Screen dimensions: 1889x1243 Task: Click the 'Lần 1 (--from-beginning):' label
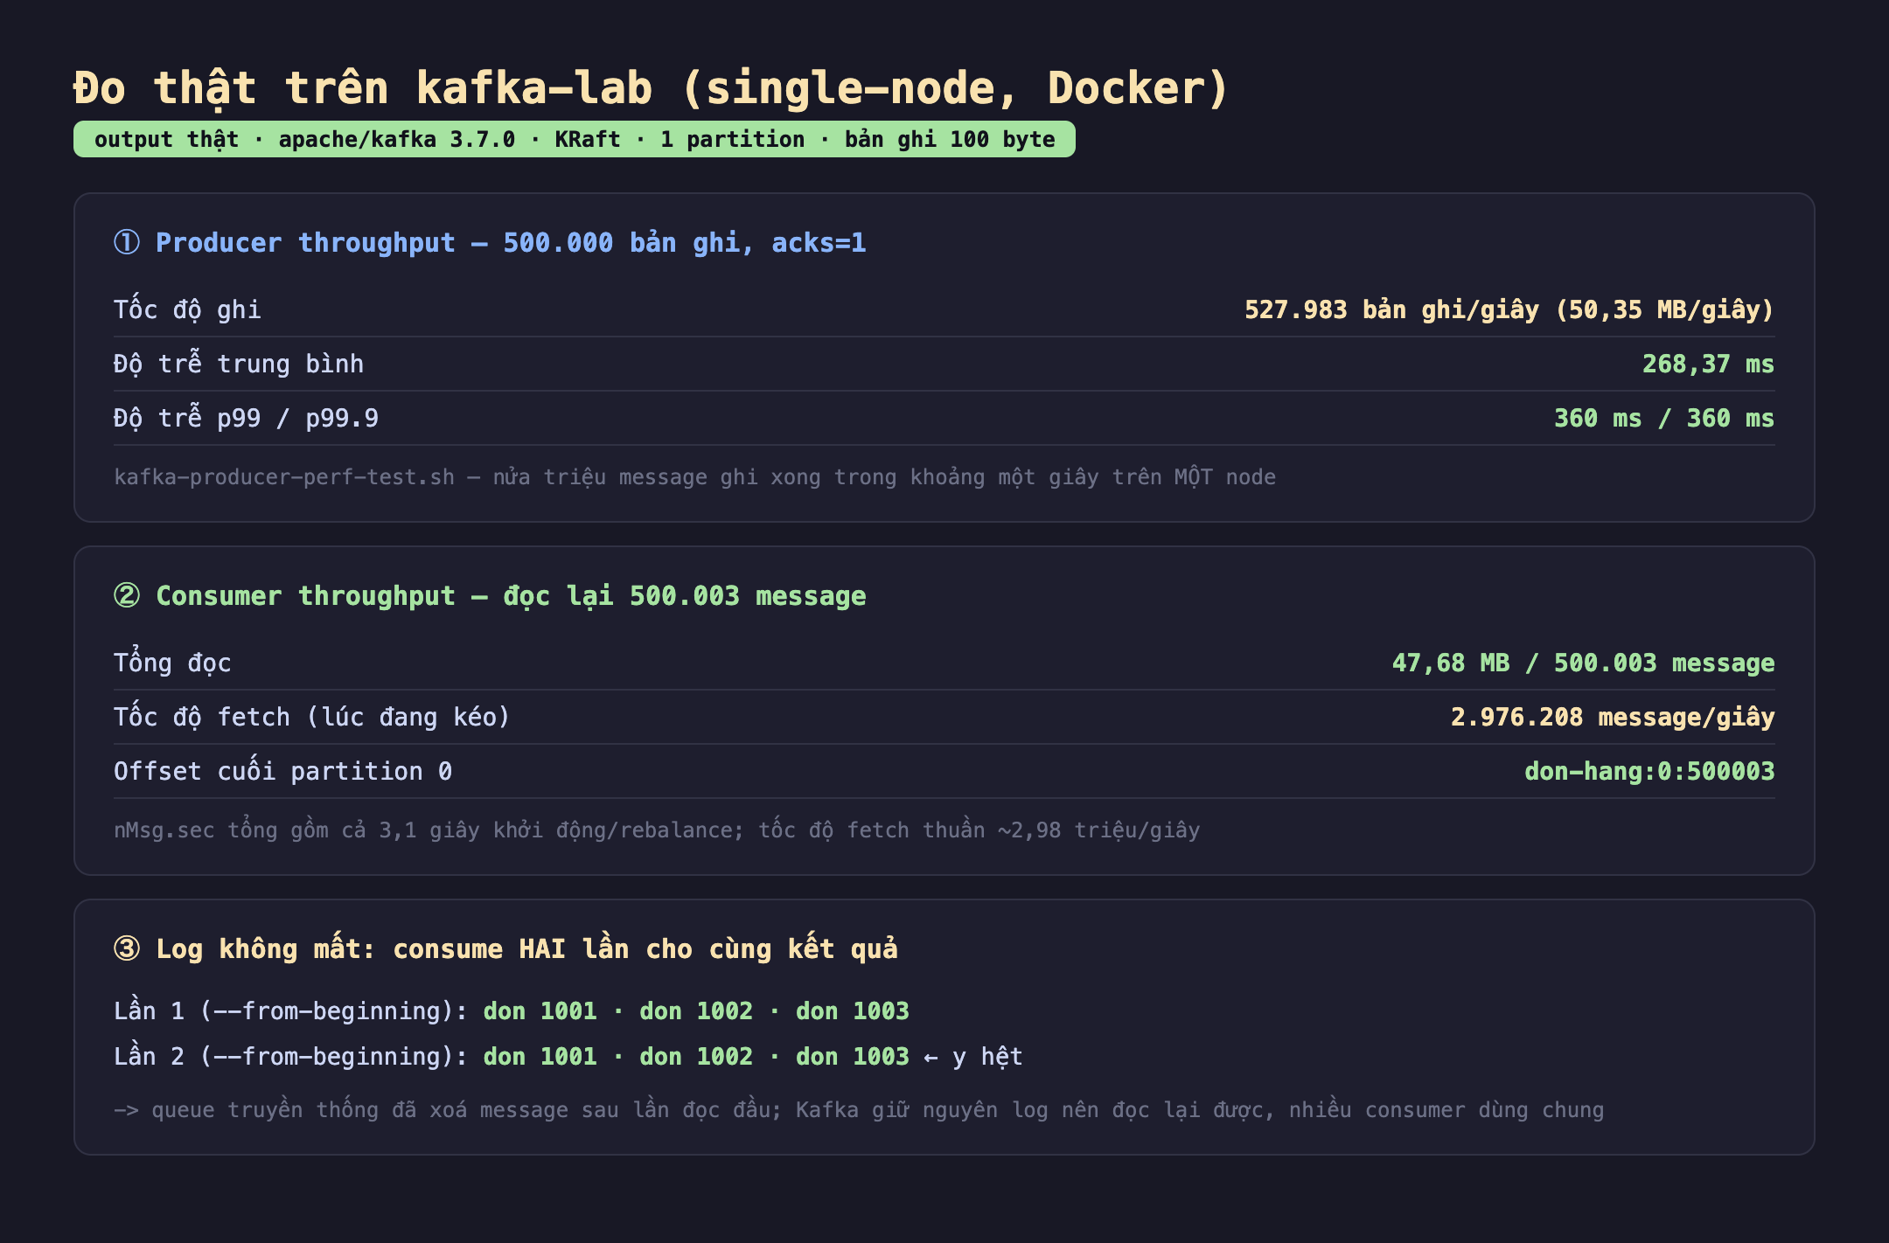point(291,1010)
